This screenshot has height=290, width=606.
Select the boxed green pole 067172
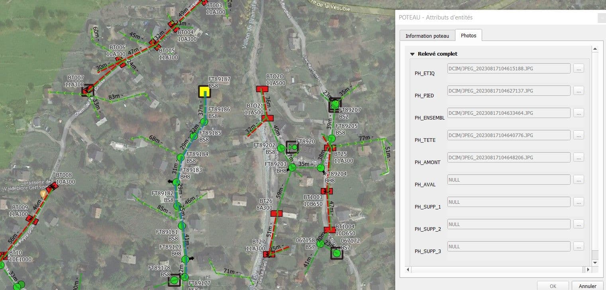pyautogui.click(x=337, y=253)
